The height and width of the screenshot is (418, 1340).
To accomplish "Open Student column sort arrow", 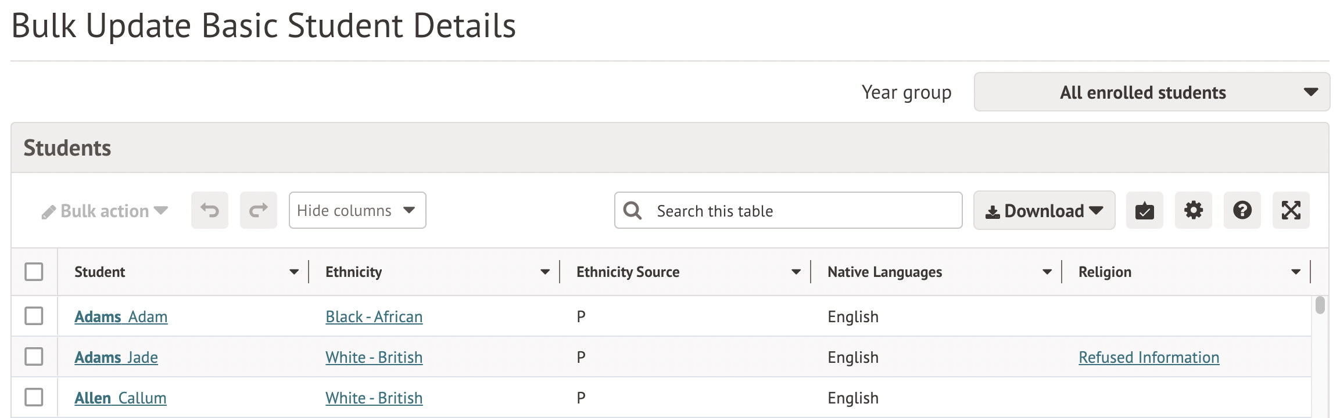I will [294, 272].
